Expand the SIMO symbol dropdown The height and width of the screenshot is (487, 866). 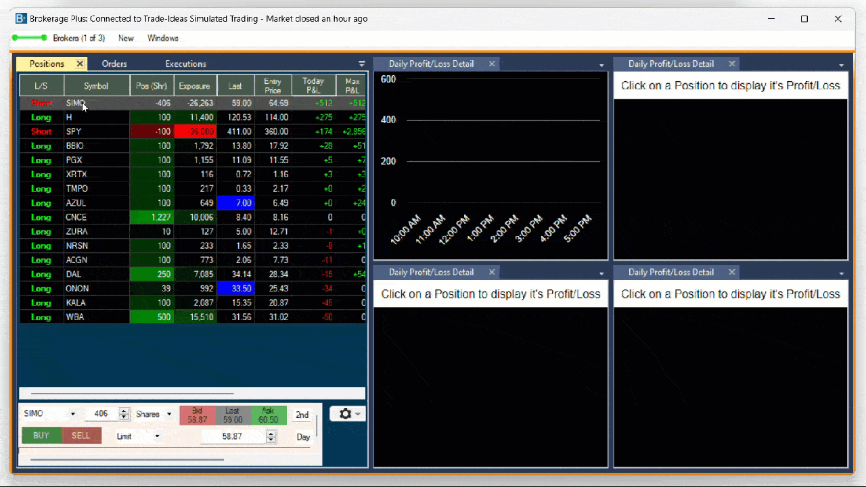pyautogui.click(x=72, y=414)
